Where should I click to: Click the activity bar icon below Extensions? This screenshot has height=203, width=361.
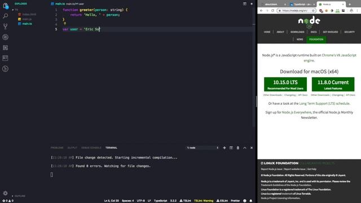click(5, 58)
